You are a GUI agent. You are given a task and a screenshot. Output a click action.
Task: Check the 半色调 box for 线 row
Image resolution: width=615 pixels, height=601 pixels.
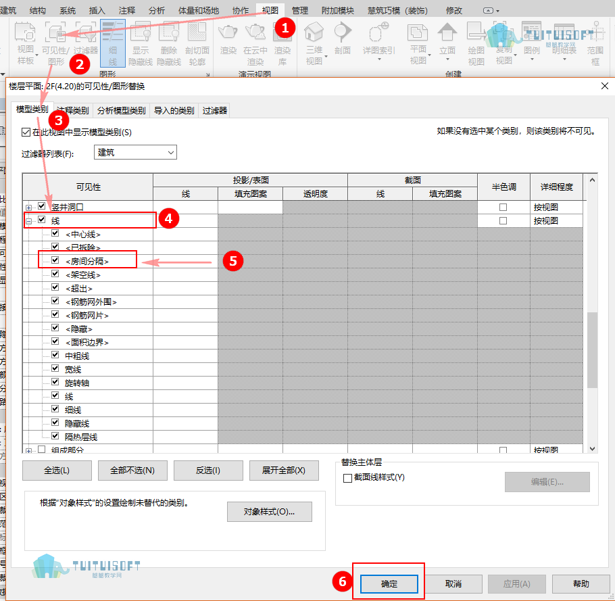[x=503, y=221]
